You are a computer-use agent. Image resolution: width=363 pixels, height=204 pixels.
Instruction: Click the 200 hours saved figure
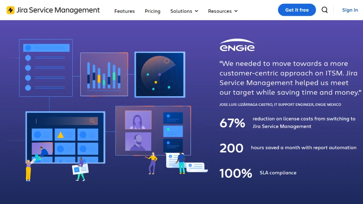231,148
